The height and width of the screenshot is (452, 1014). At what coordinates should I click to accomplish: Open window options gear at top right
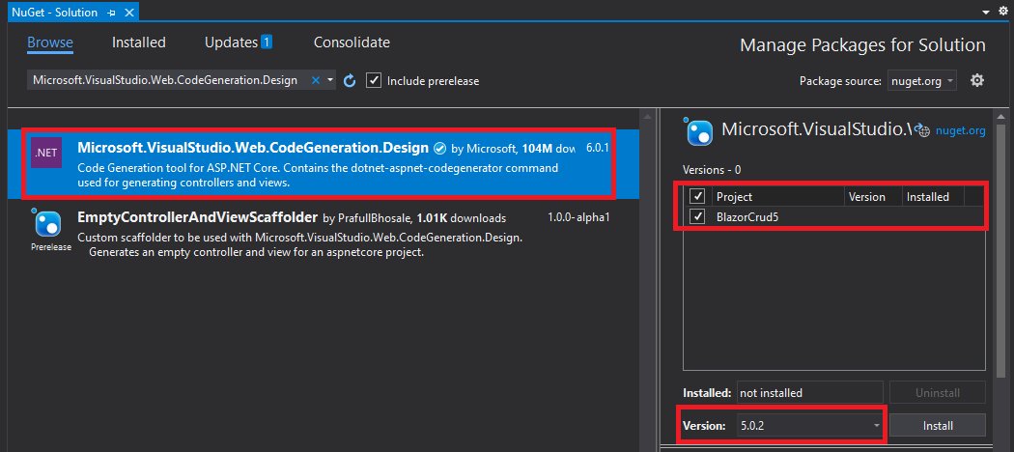(1003, 11)
